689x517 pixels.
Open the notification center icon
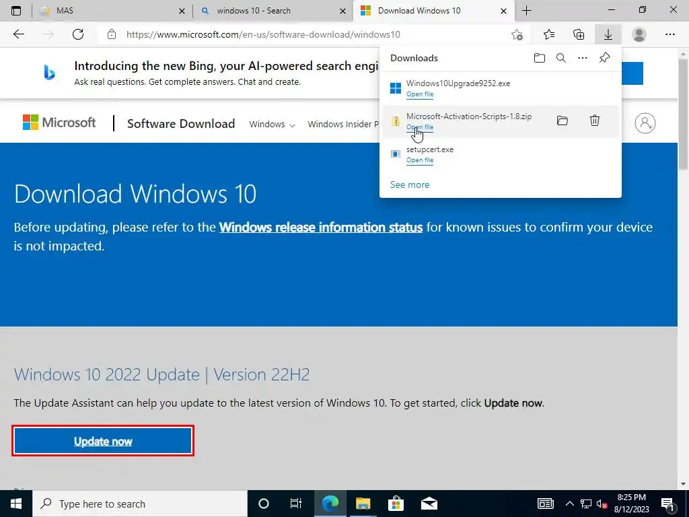coord(667,504)
